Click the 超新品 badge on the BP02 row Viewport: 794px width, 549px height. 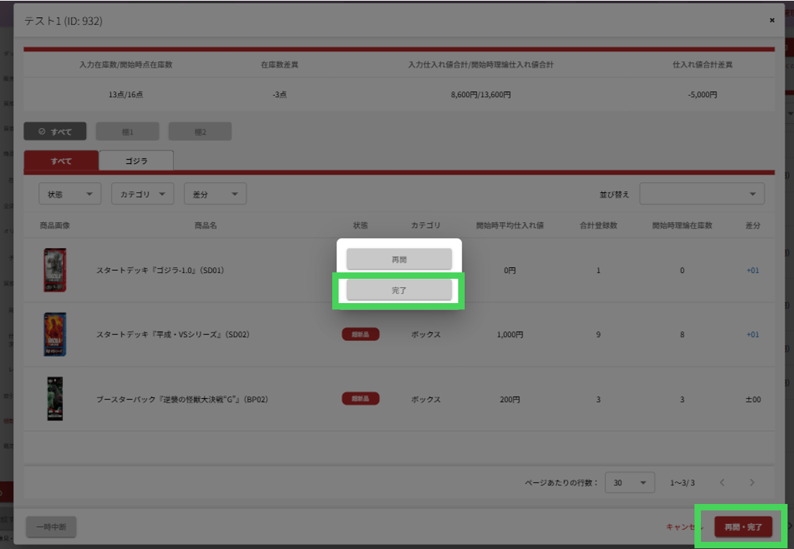click(x=360, y=399)
